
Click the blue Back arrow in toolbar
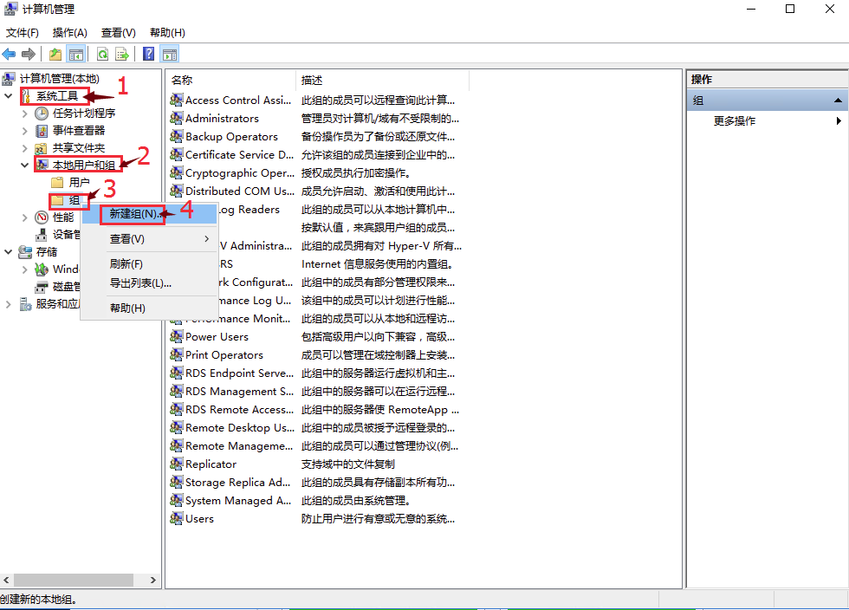(x=10, y=54)
